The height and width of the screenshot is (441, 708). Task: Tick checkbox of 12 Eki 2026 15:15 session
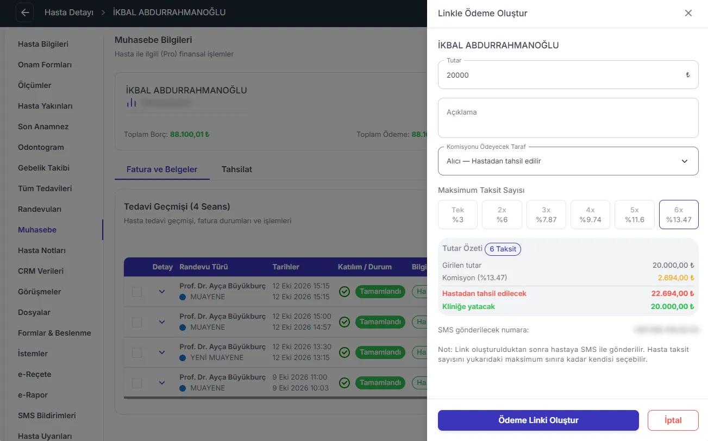(137, 292)
